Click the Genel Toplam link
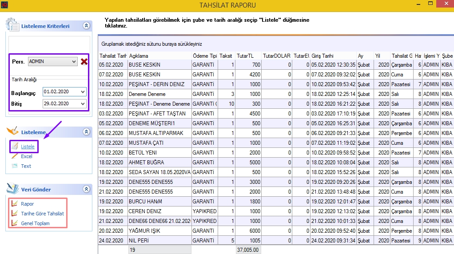The width and height of the screenshot is (454, 254). 35,223
